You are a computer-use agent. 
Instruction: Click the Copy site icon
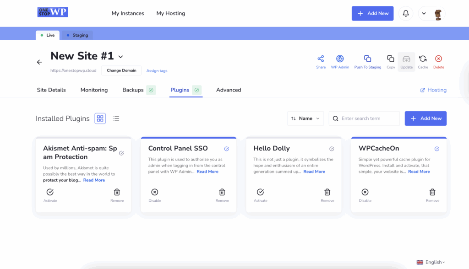[x=391, y=59]
